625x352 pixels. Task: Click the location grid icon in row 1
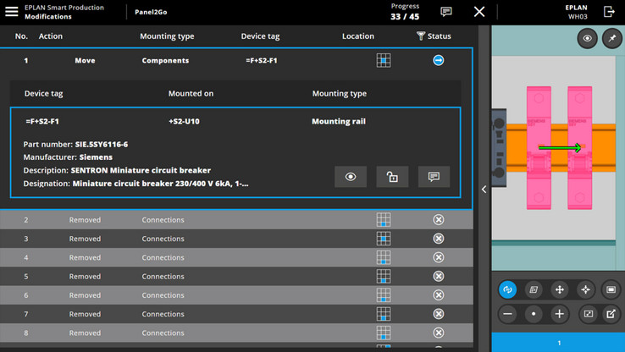(384, 61)
